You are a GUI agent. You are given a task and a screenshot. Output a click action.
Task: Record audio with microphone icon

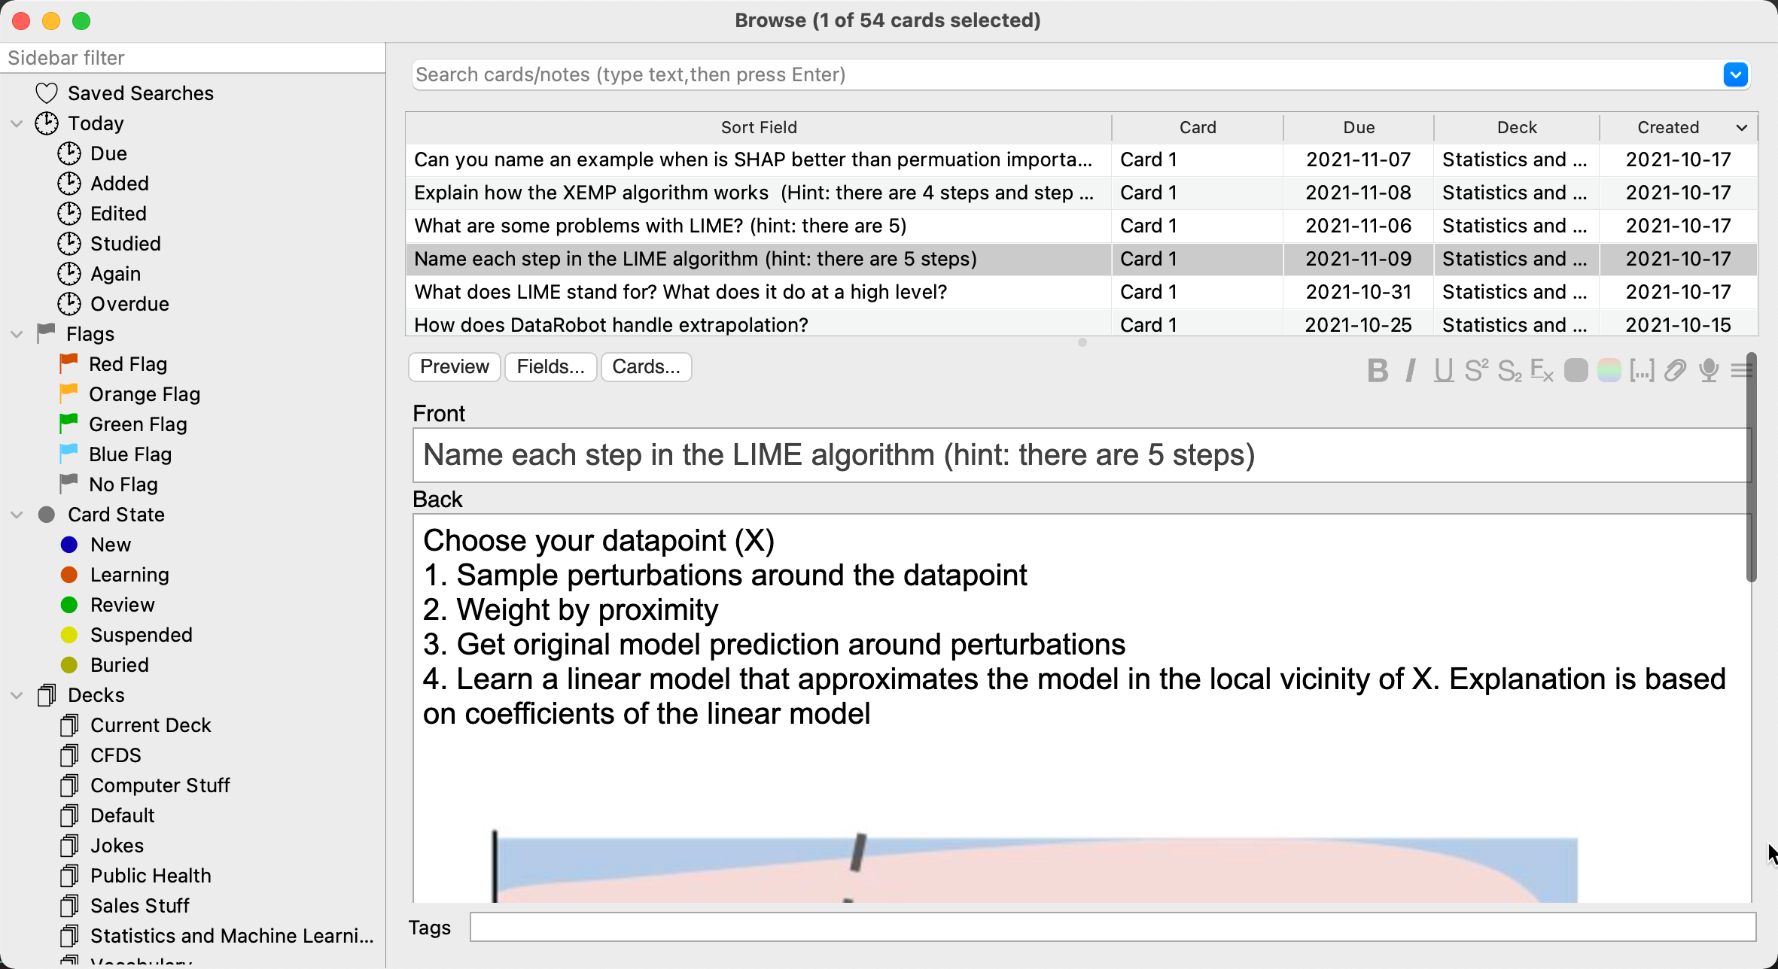tap(1709, 370)
